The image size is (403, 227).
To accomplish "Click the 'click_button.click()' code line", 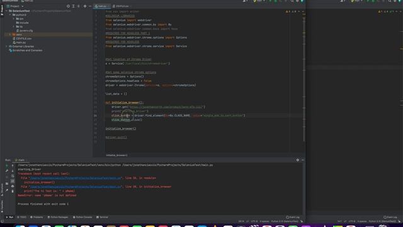I will pyautogui.click(x=127, y=120).
